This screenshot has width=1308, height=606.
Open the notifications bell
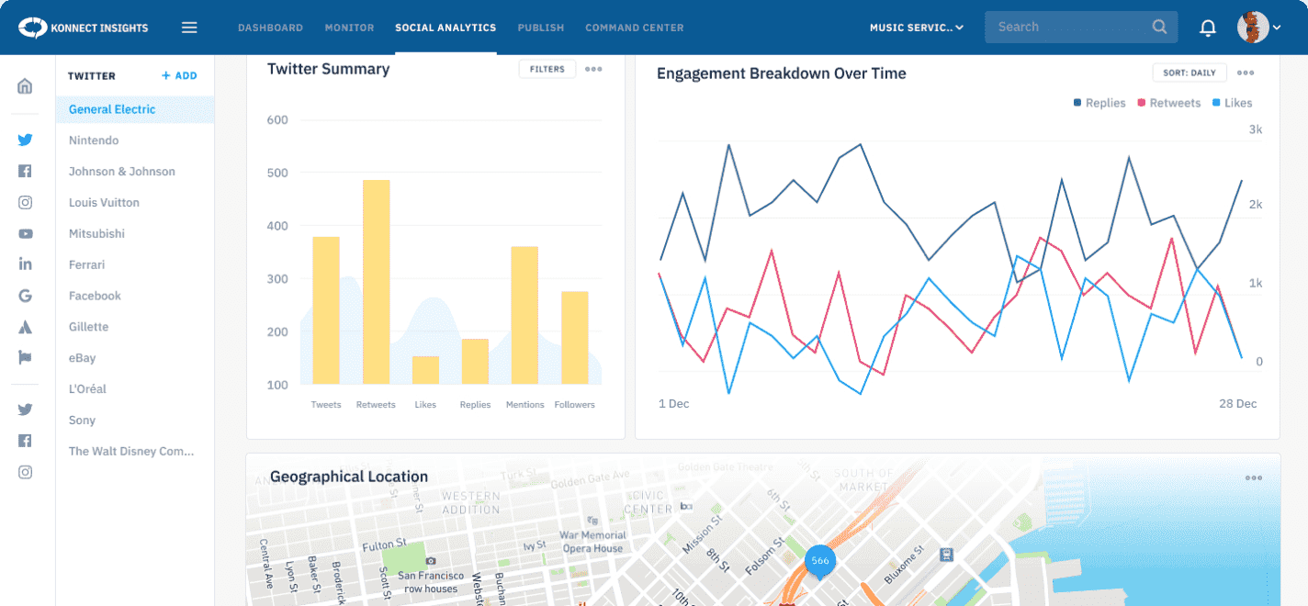coord(1208,28)
